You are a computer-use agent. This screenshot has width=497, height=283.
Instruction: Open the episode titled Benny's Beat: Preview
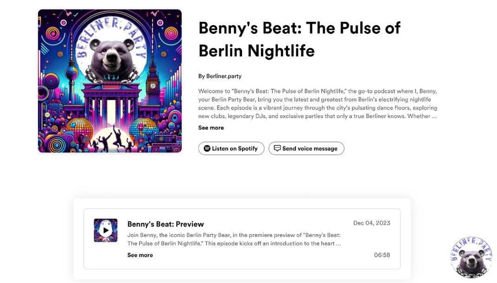click(166, 224)
